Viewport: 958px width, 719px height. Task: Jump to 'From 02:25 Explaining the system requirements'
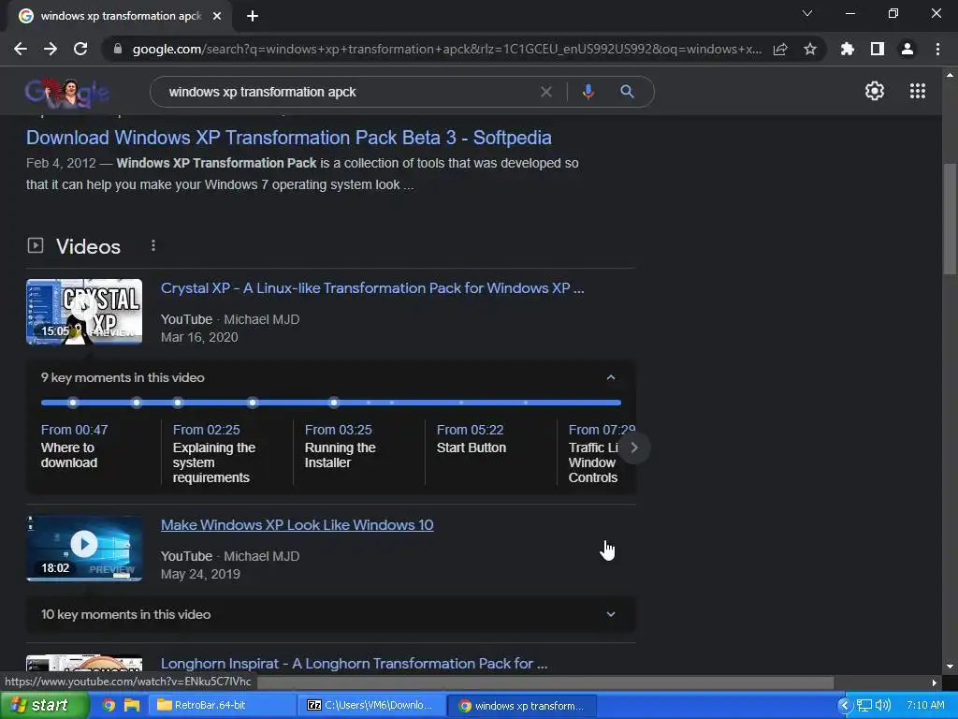(214, 454)
